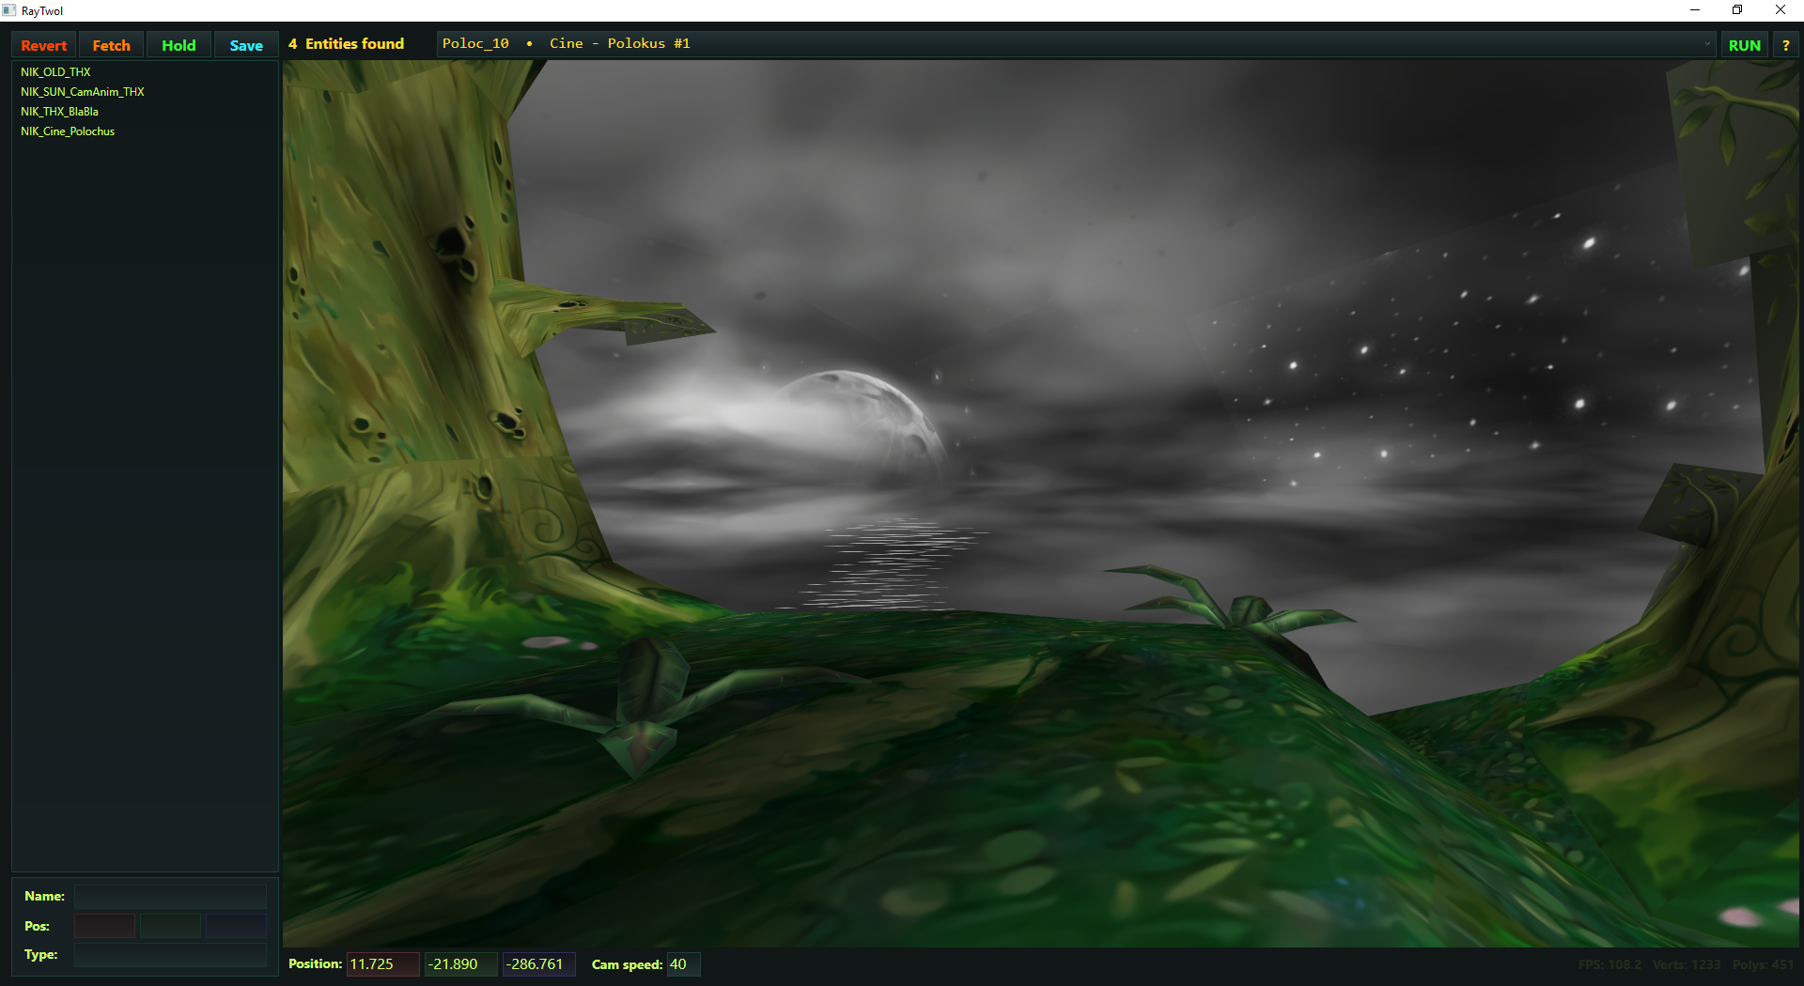1804x986 pixels.
Task: Toggle the Hold button
Action: tap(179, 45)
